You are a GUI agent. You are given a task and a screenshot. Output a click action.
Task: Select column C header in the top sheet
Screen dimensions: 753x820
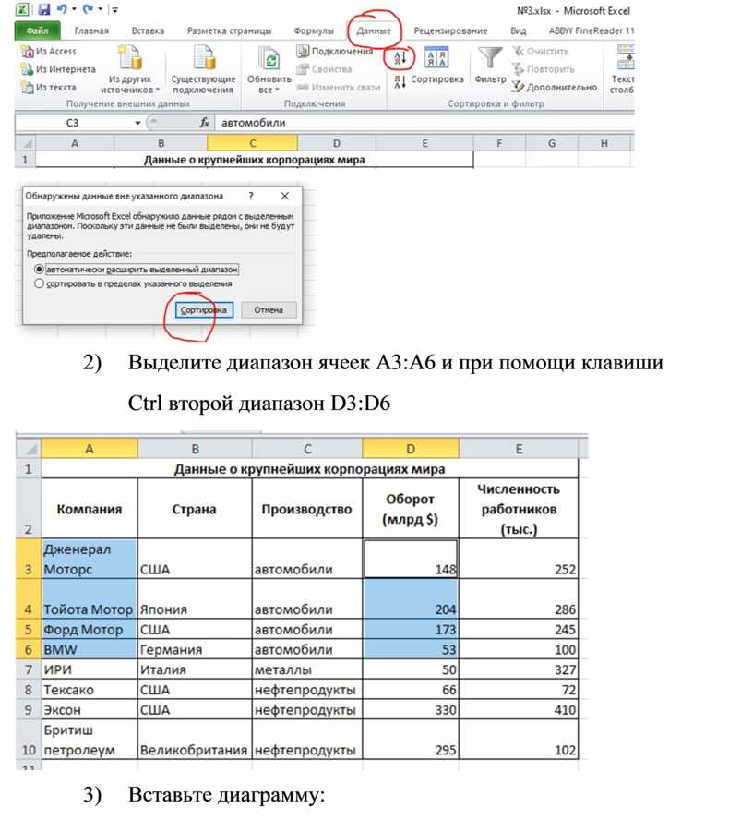coord(253,143)
